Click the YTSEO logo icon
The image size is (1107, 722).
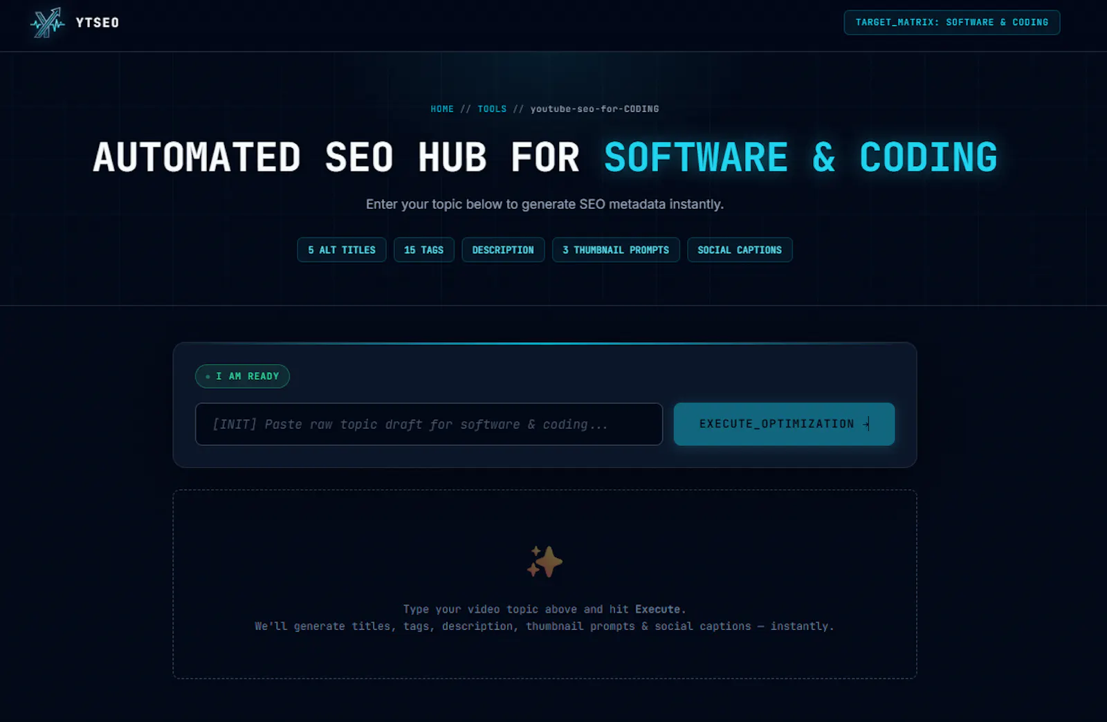[48, 23]
